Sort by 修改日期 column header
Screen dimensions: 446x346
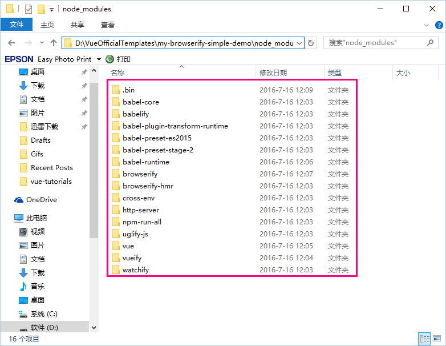pyautogui.click(x=290, y=73)
